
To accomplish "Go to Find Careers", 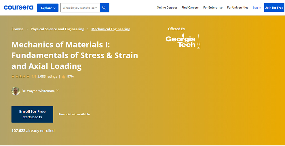I will pyautogui.click(x=190, y=8).
